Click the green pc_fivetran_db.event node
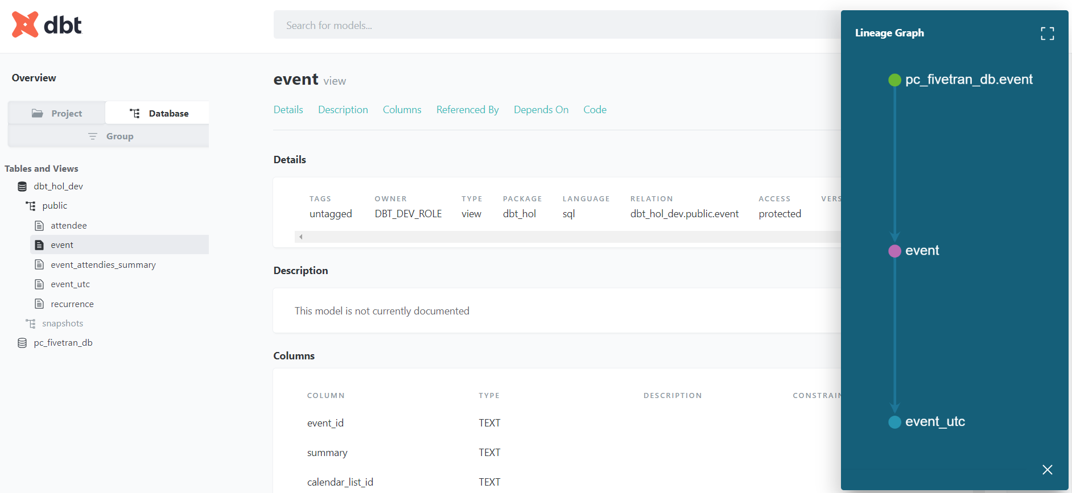Image resolution: width=1072 pixels, height=493 pixels. (x=894, y=80)
